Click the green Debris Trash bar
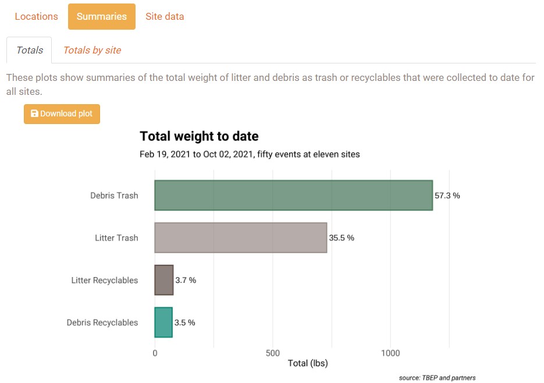The image size is (544, 383). coord(293,195)
